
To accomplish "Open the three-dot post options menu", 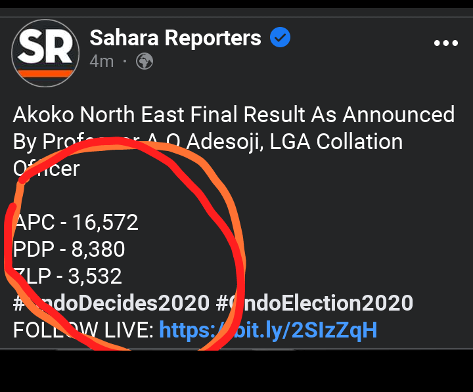I will pyautogui.click(x=446, y=43).
